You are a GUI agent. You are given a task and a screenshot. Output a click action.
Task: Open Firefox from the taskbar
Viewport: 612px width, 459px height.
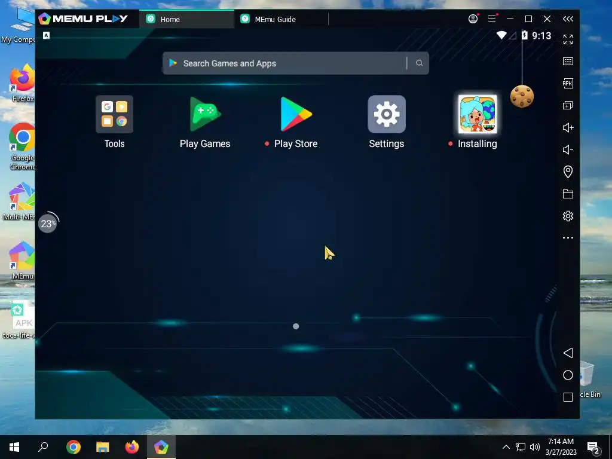pos(132,447)
